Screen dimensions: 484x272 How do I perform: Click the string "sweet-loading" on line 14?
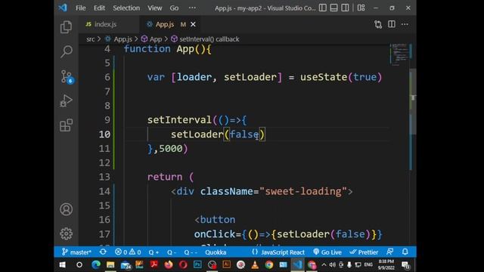303,191
